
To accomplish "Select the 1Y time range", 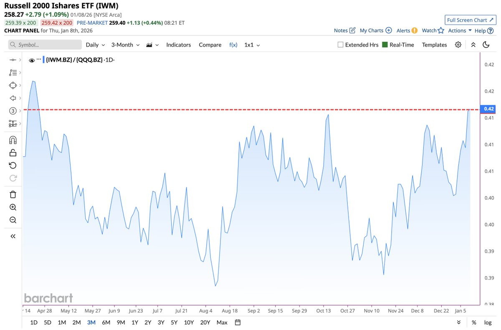I will point(135,322).
